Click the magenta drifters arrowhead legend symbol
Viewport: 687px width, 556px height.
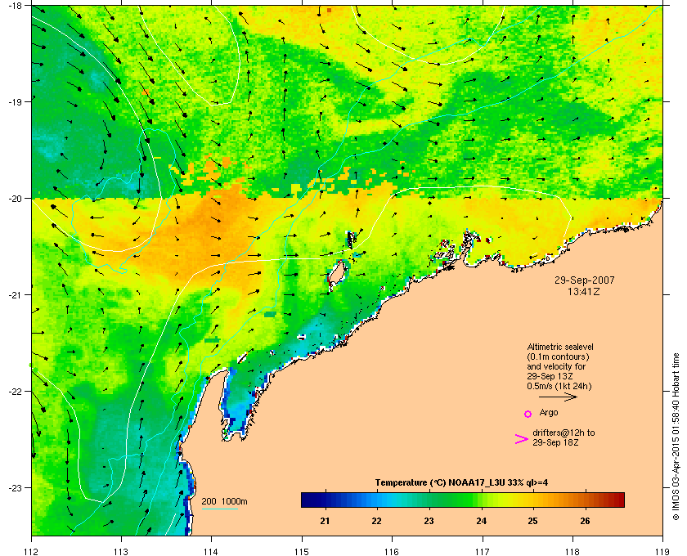pos(522,439)
